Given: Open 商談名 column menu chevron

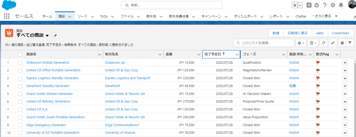Looking at the screenshot, I should click(99, 54).
